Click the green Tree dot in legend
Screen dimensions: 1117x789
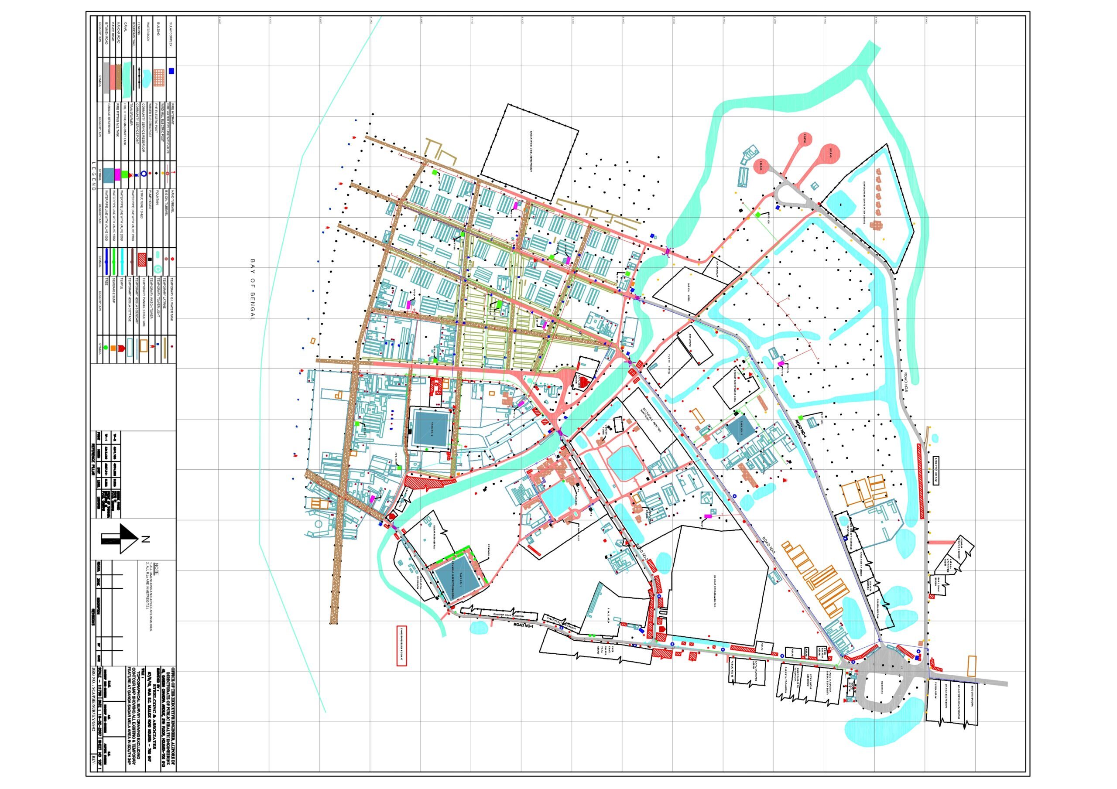pyautogui.click(x=106, y=347)
